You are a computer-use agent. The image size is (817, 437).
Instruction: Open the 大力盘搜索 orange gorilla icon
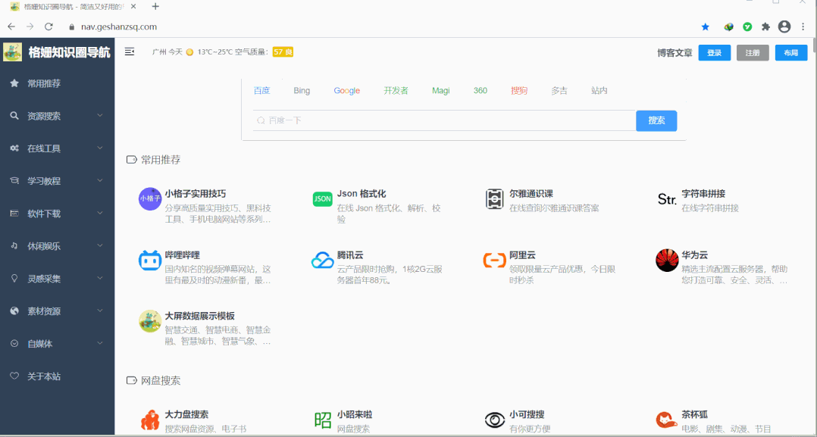(150, 420)
